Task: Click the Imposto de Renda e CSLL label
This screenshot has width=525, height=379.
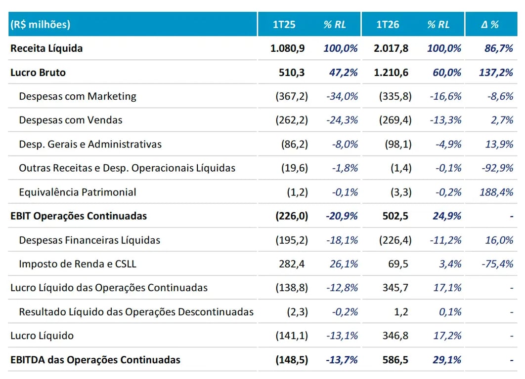Action: (78, 264)
